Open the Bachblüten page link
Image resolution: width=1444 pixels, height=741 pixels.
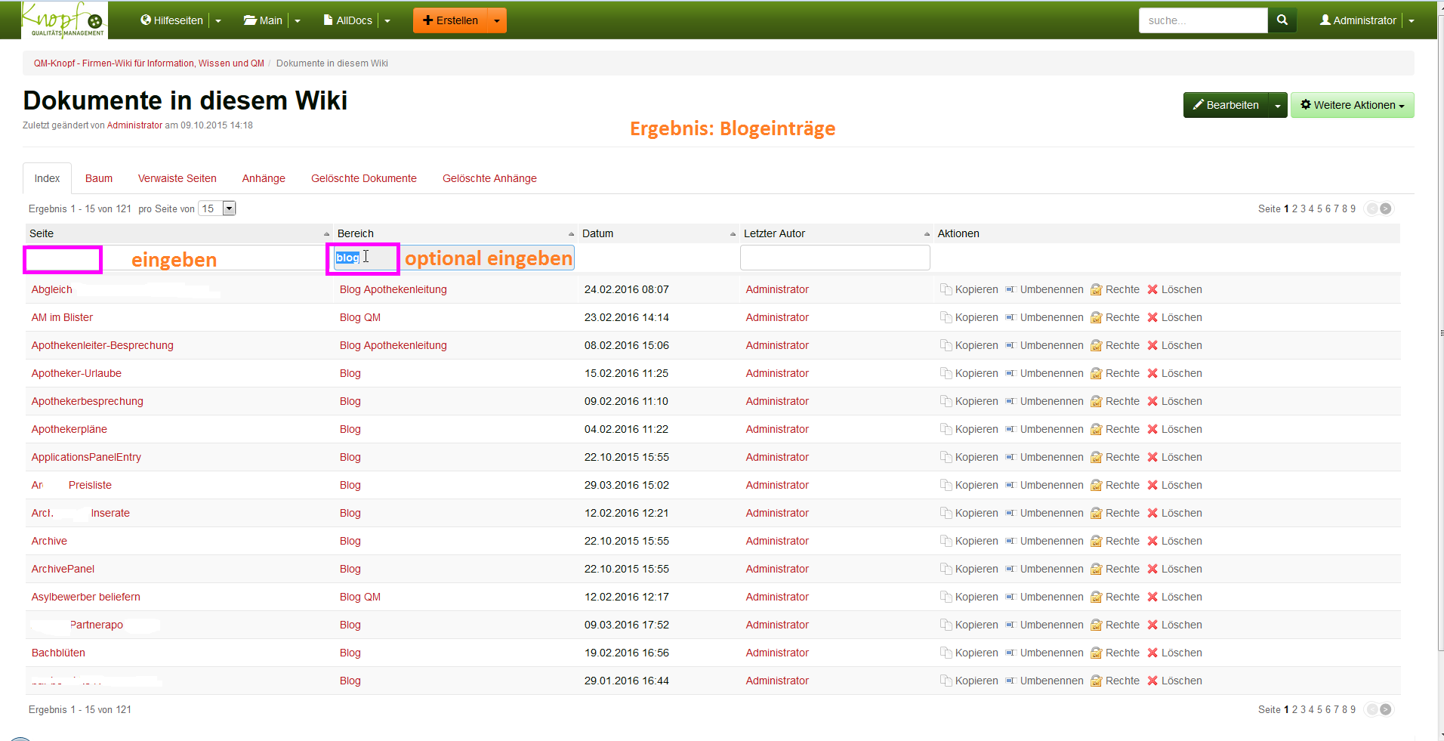point(58,653)
